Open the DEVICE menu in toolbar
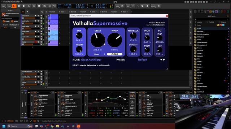 (x=153, y=6)
